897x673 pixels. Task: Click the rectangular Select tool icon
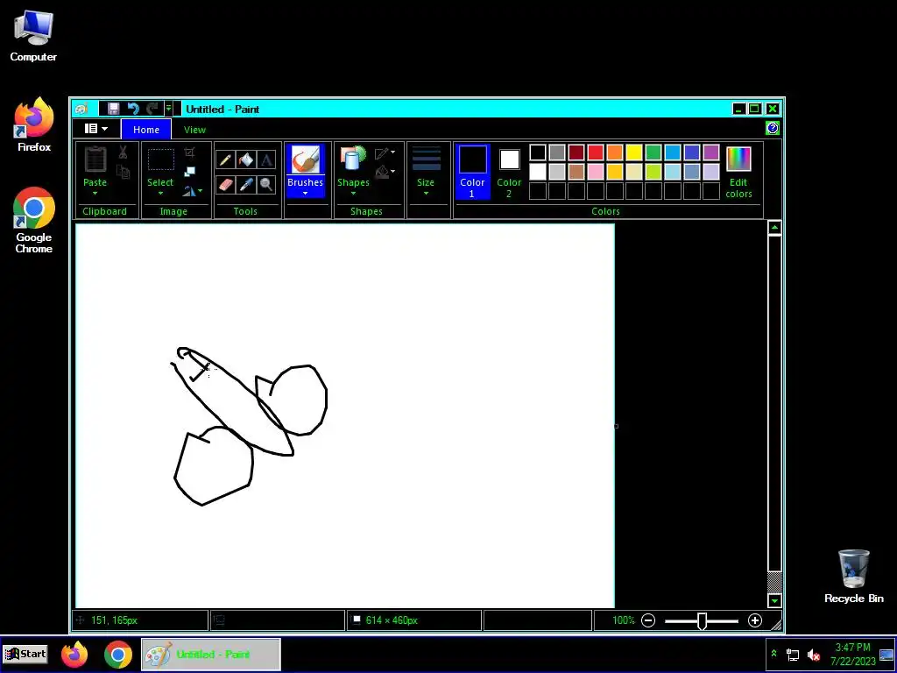161,159
